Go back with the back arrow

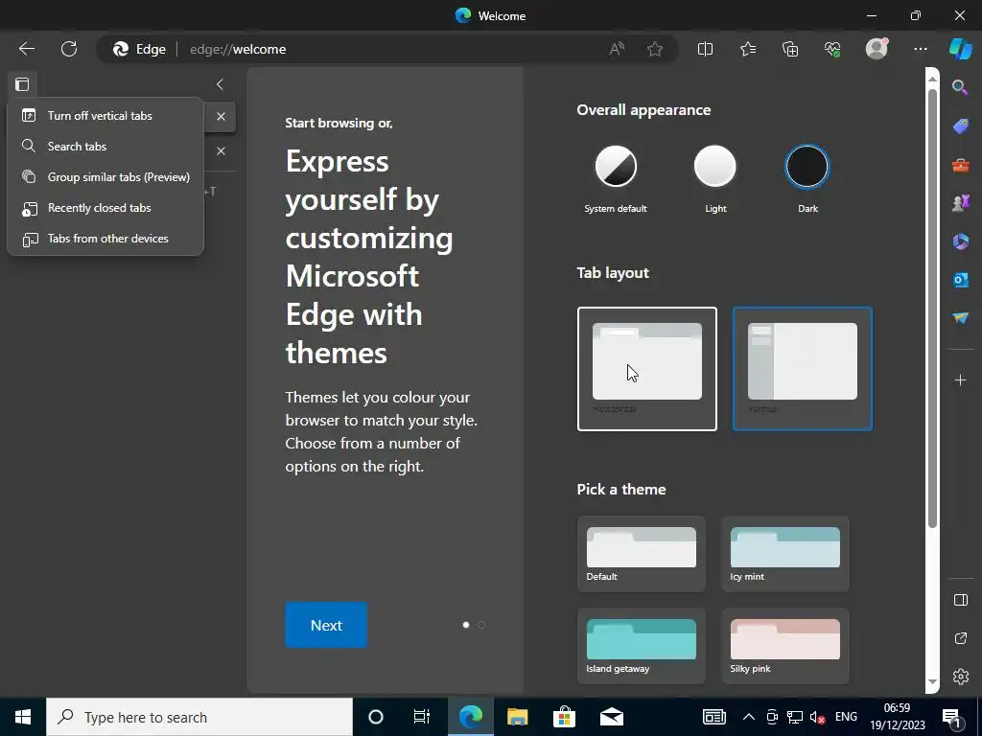coord(27,49)
